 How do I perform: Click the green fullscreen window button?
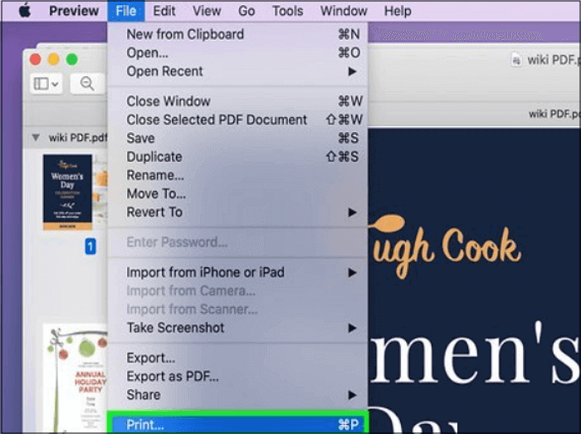(72, 59)
